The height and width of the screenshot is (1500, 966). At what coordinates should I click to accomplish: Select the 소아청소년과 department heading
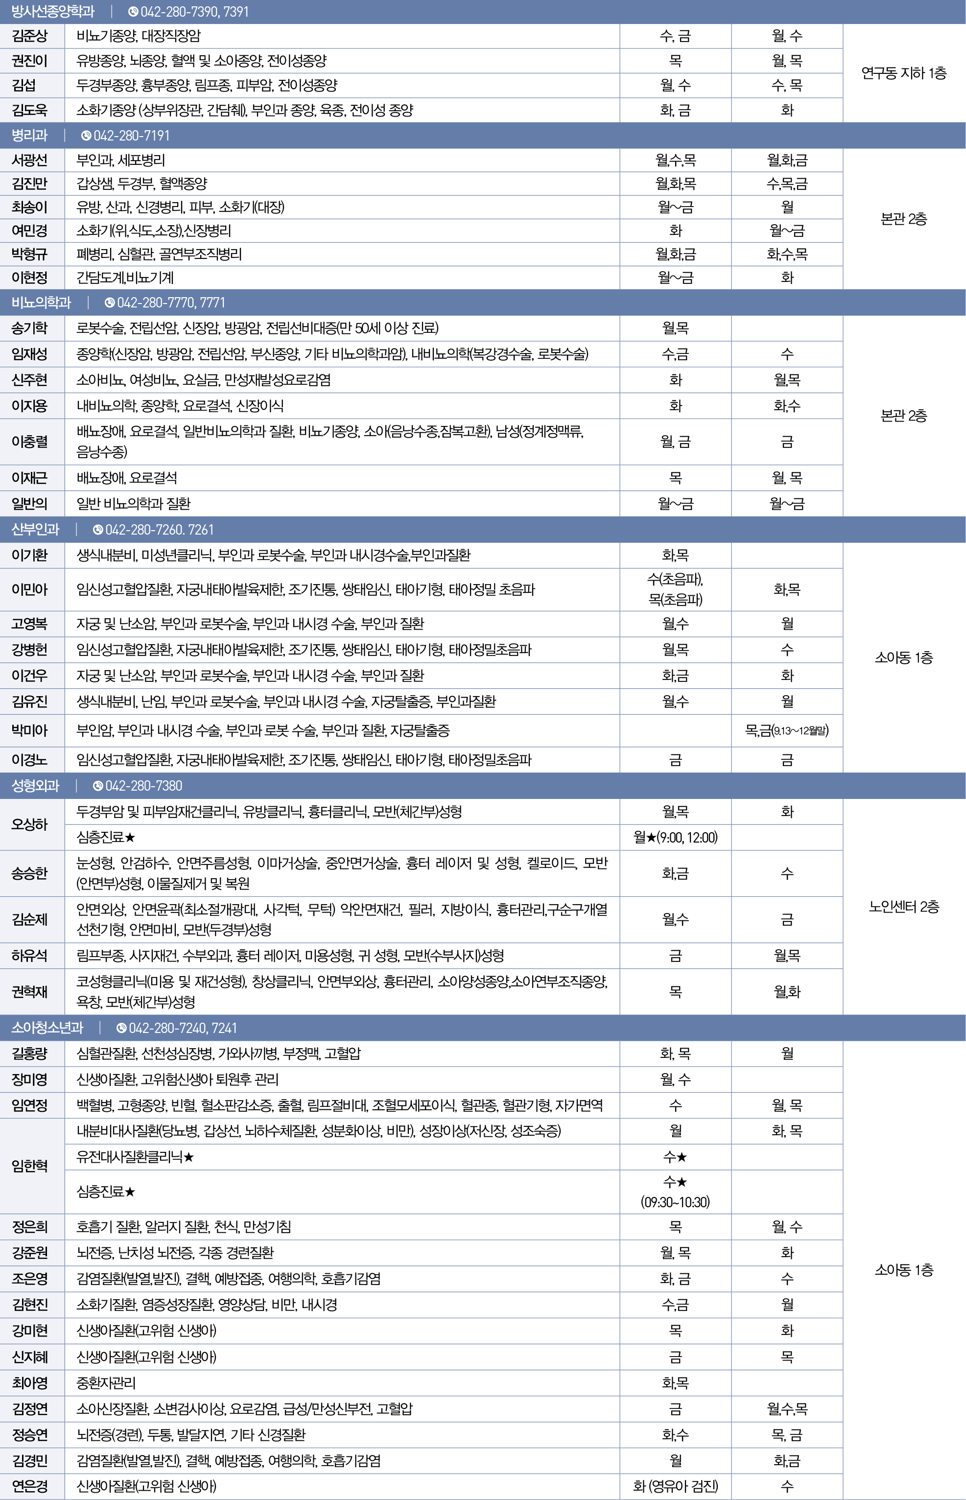coord(47,1028)
